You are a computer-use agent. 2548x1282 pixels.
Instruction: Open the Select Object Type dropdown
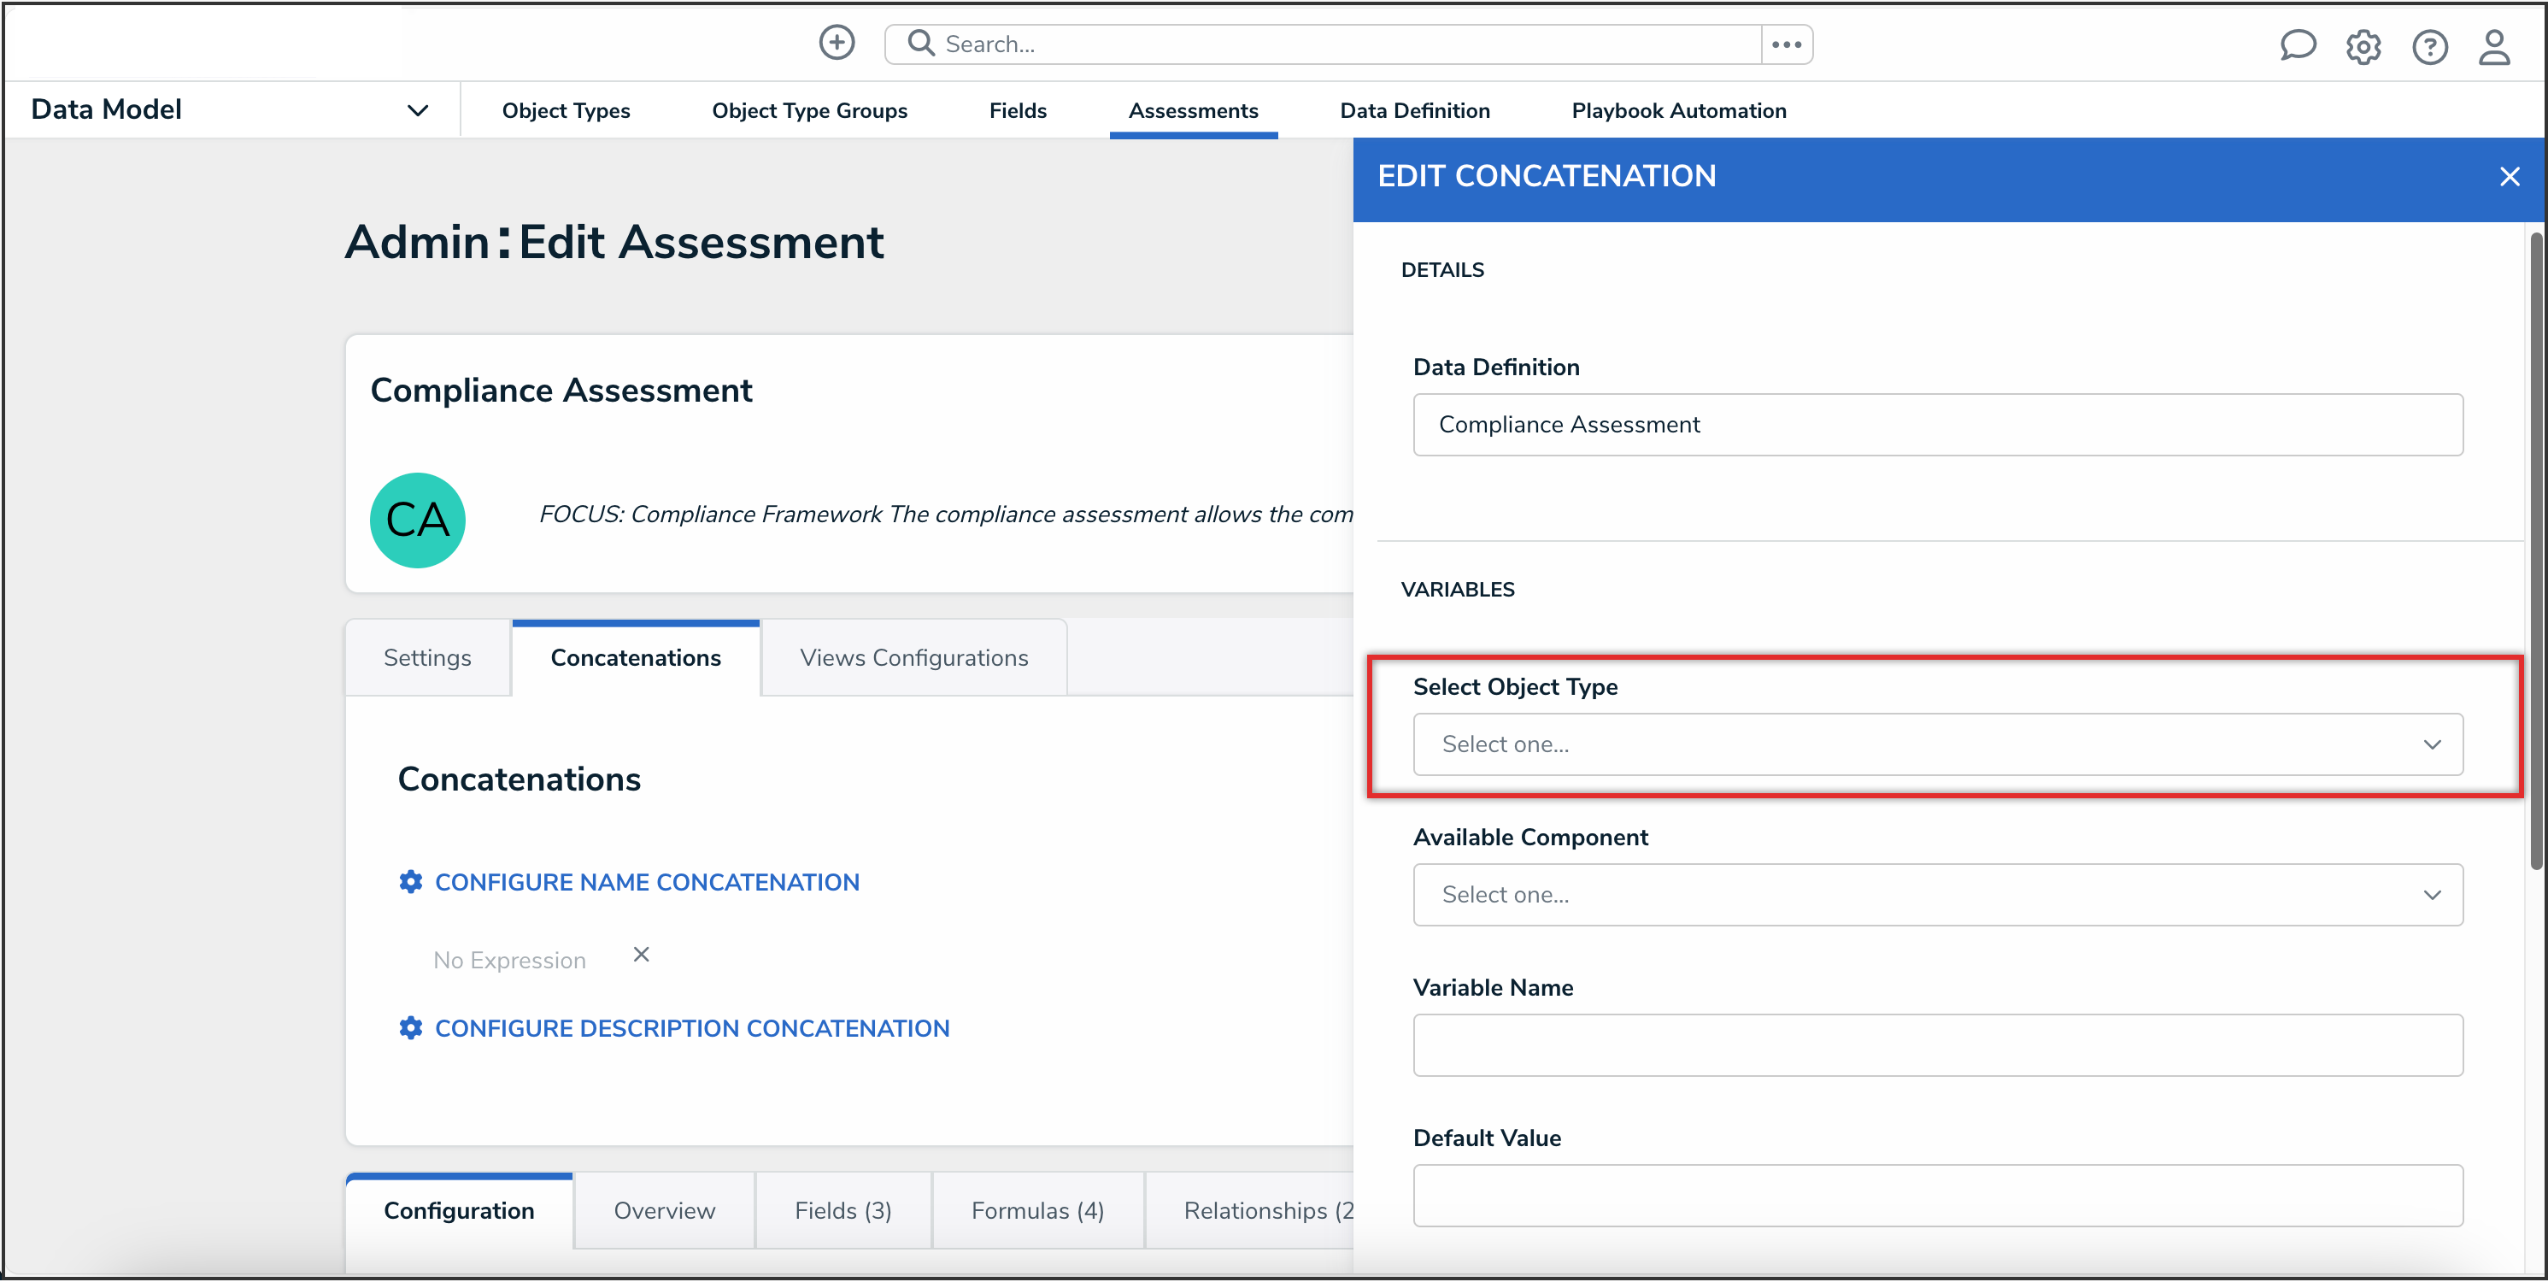[1937, 744]
